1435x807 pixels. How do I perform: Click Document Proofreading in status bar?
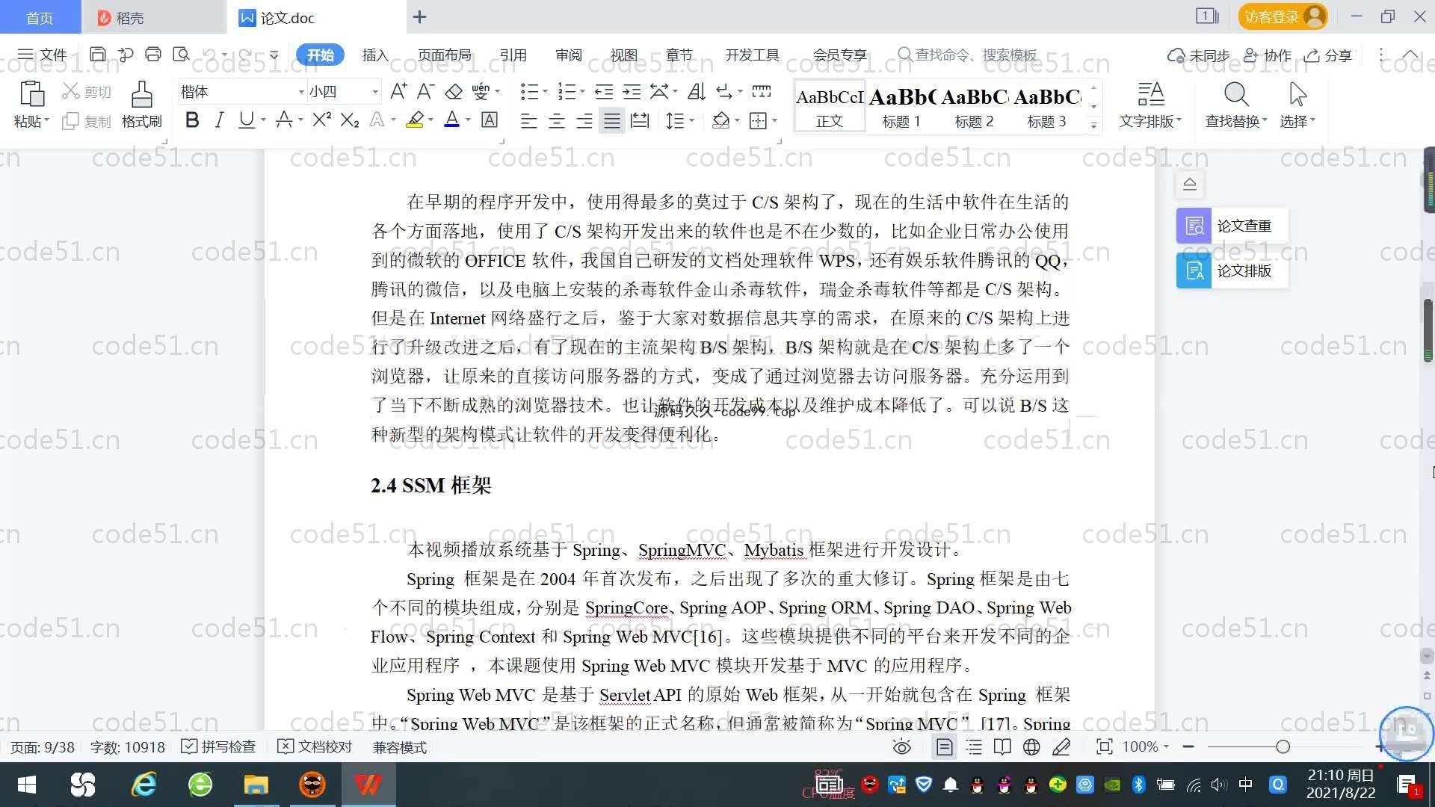pos(315,746)
